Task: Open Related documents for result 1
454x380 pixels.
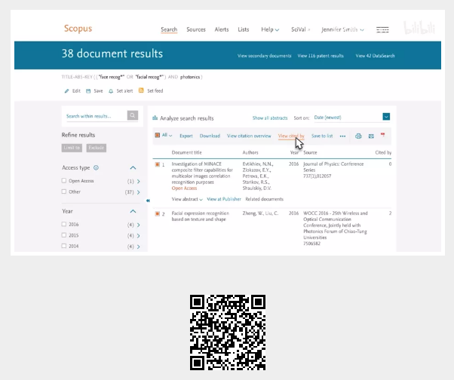Action: click(265, 199)
